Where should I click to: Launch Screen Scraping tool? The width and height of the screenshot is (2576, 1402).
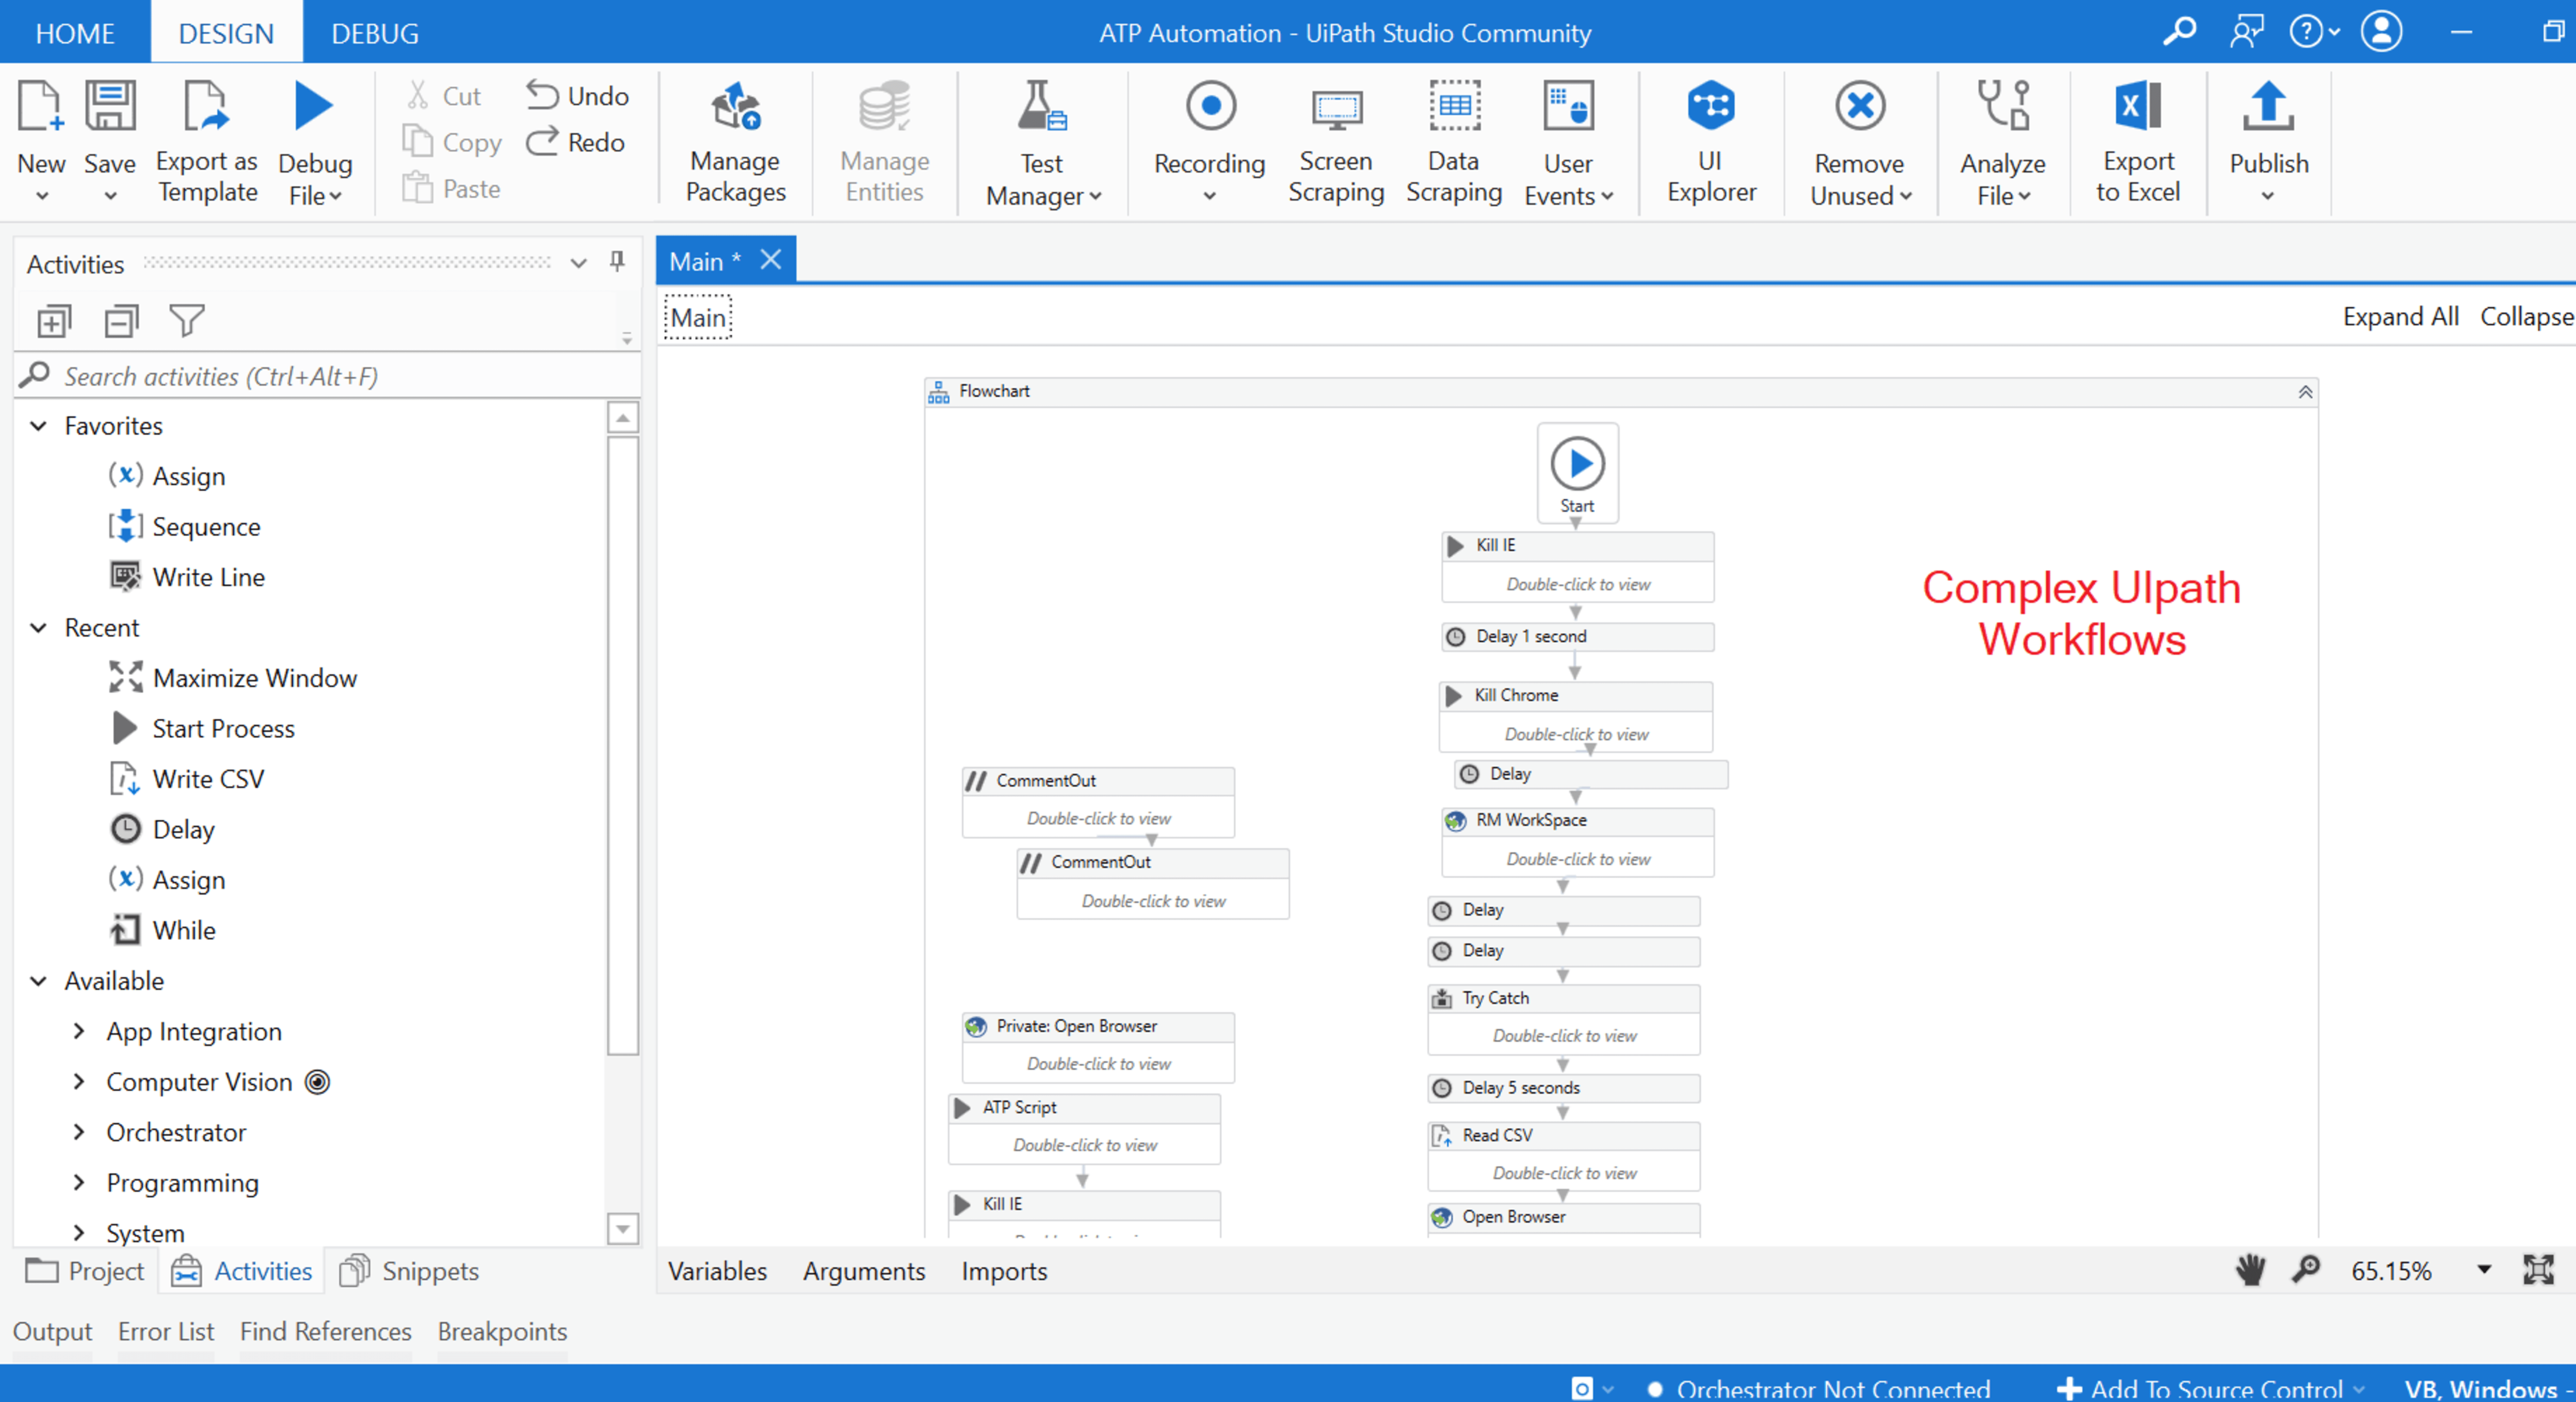click(x=1336, y=142)
